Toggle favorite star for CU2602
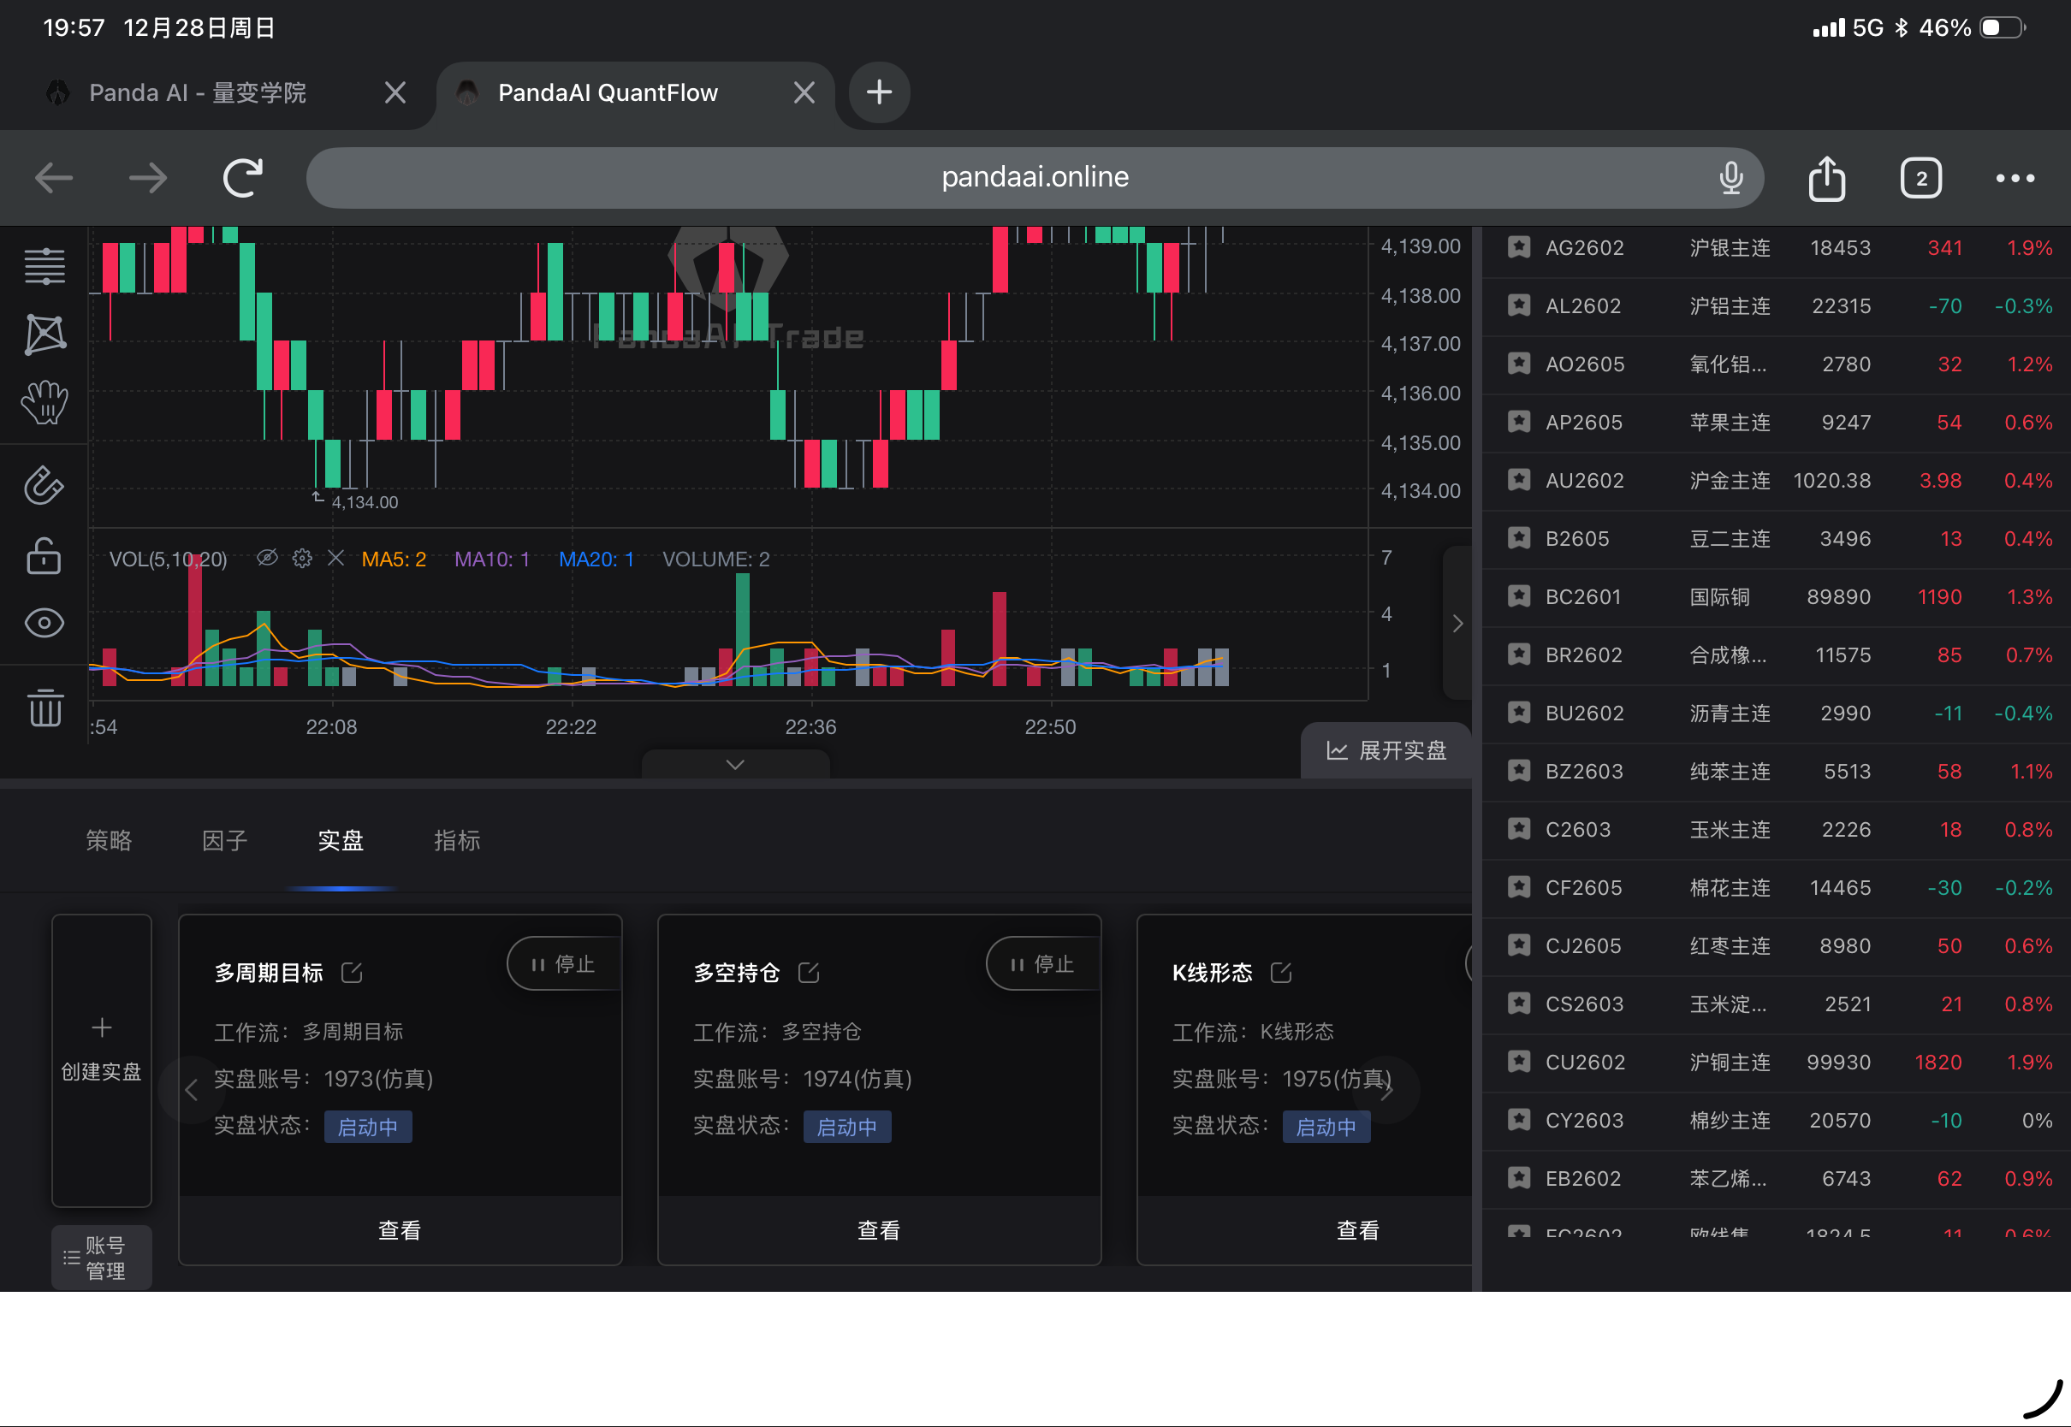 pyautogui.click(x=1518, y=1062)
